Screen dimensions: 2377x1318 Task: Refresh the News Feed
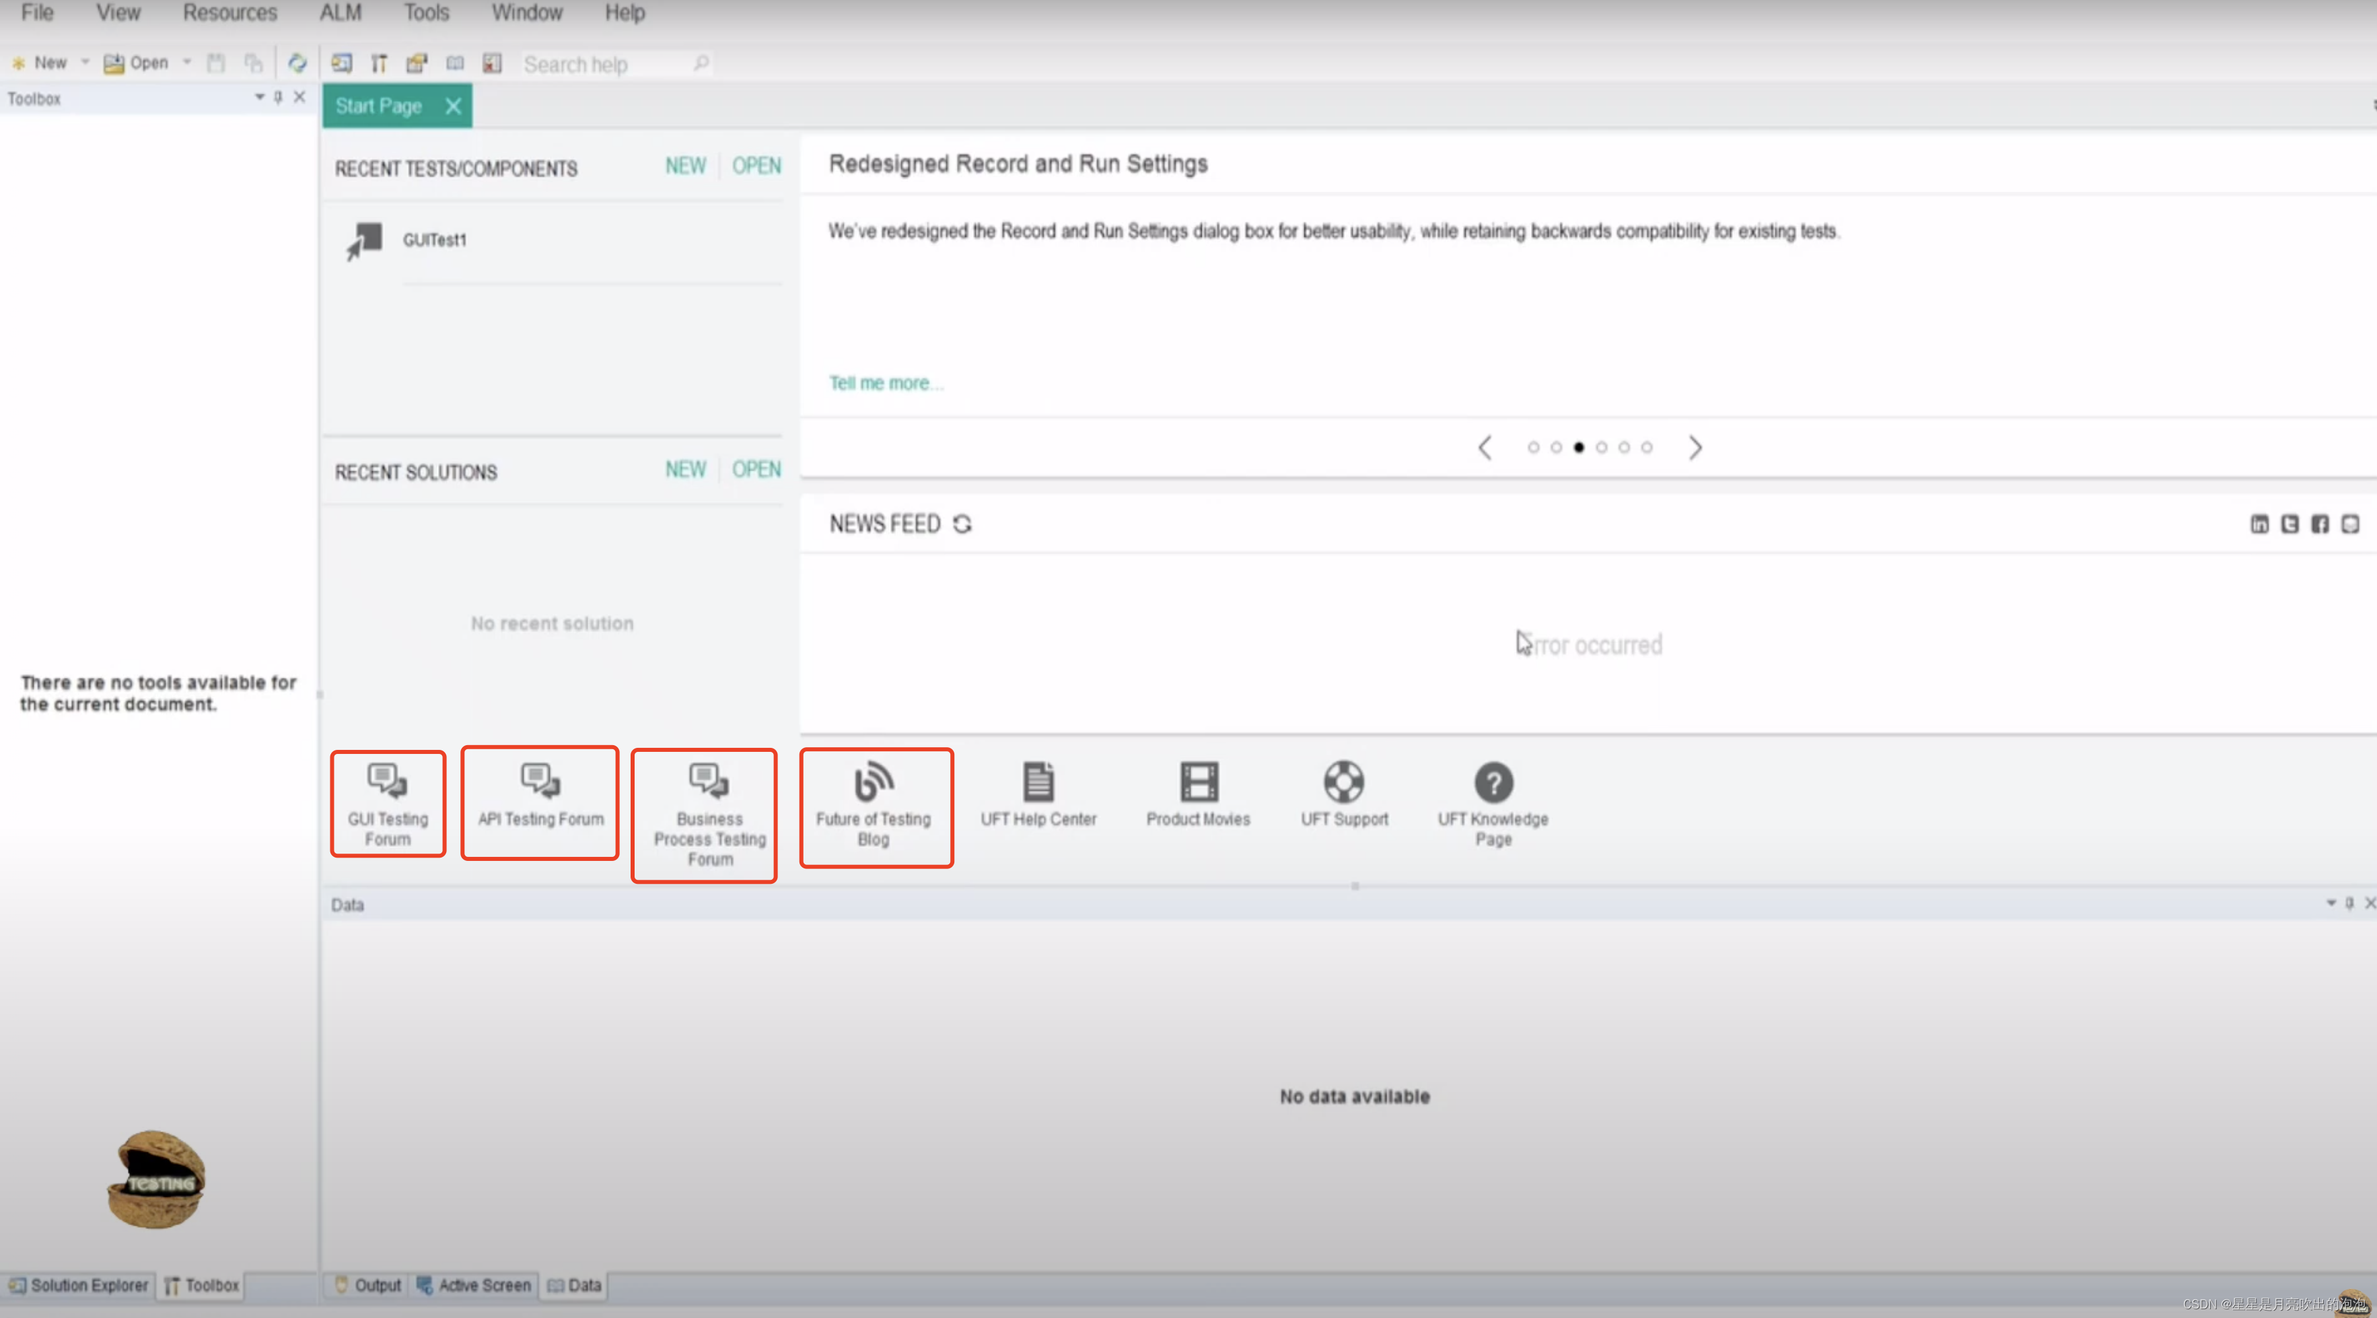(x=962, y=524)
